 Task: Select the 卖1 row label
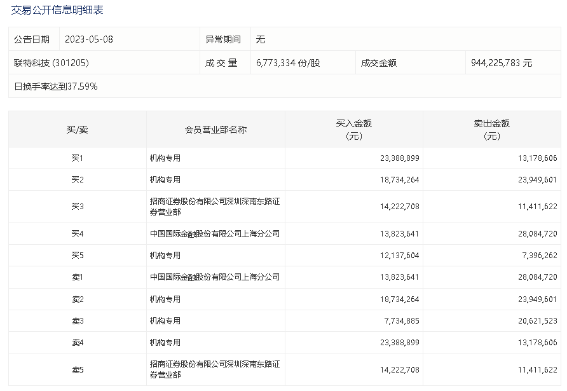tap(78, 277)
